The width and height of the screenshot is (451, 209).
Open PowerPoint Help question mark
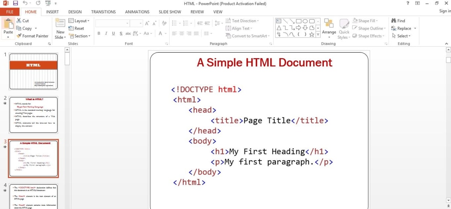pyautogui.click(x=408, y=3)
